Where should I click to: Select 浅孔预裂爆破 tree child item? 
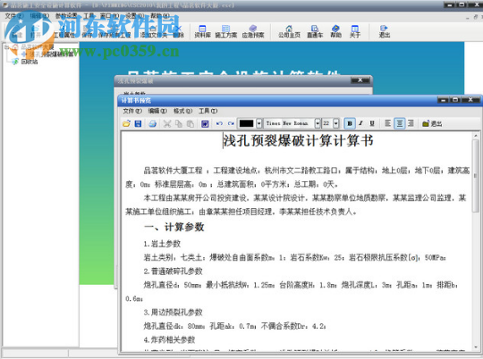[51, 54]
